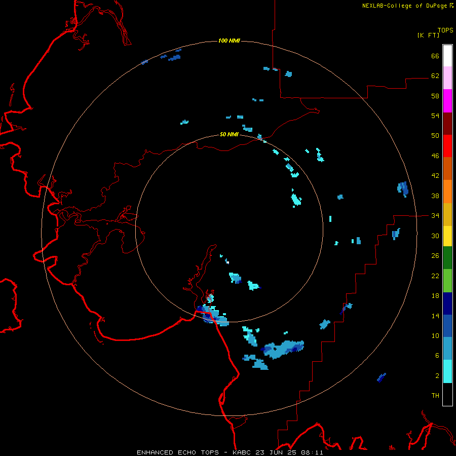Select the dark red (maroon) legend swatch
This screenshot has height=456, width=456.
tap(447, 124)
